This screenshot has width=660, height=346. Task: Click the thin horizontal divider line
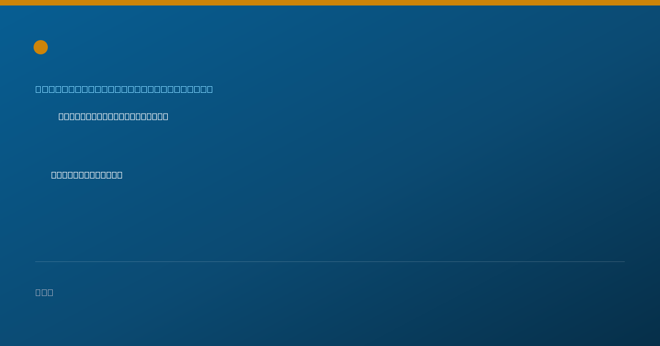(x=330, y=261)
